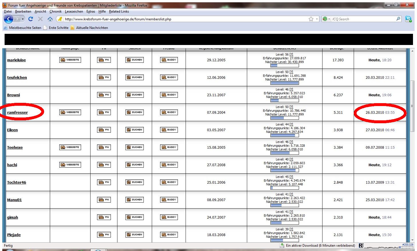Open the Bearbeiten menu

[x=23, y=11]
